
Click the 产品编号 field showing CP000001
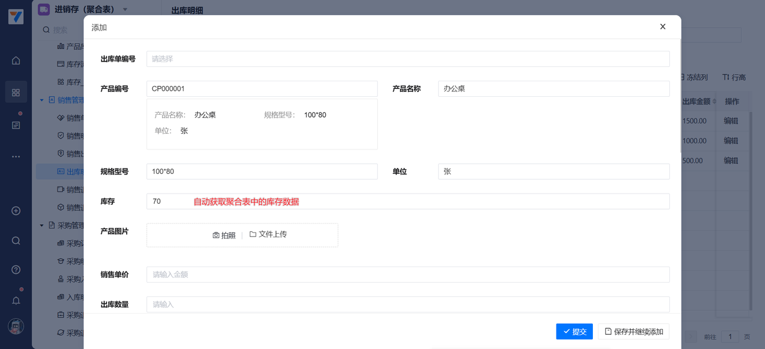(x=262, y=88)
